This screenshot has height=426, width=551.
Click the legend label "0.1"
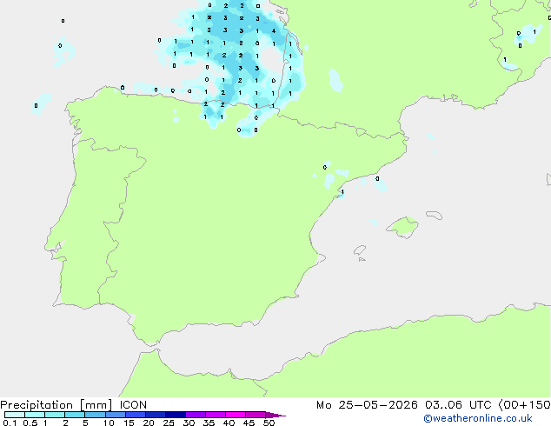click(x=10, y=423)
